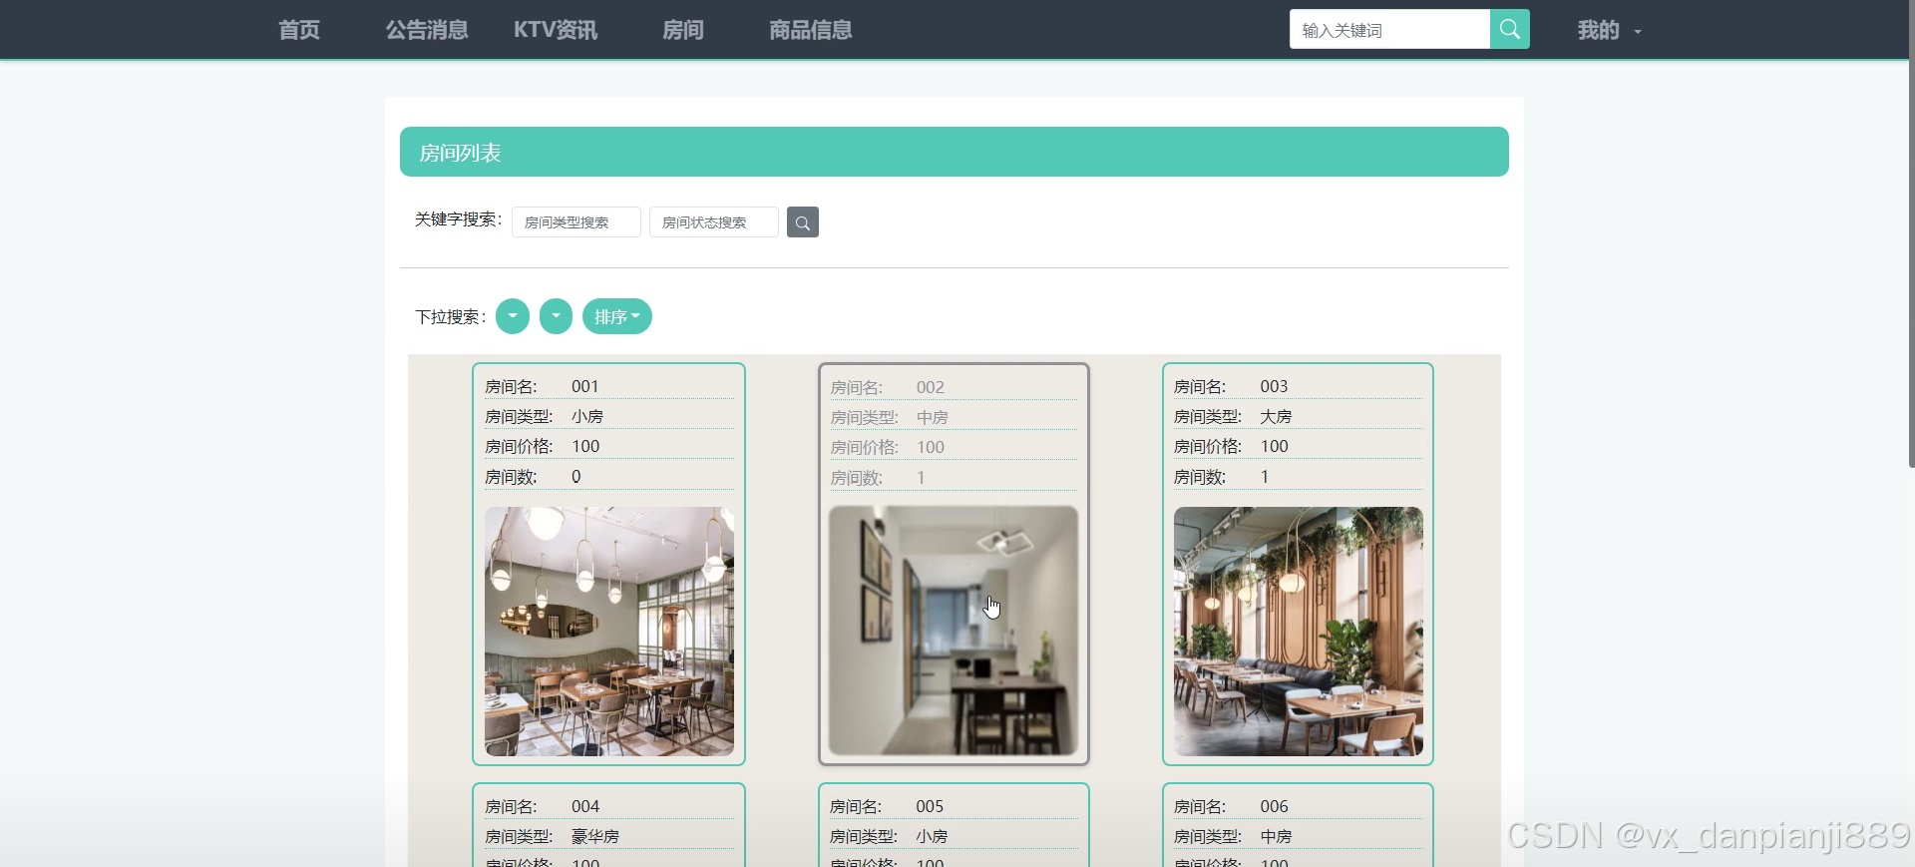This screenshot has height=867, width=1915.
Task: Select the 房间 navigation item
Action: 683,30
